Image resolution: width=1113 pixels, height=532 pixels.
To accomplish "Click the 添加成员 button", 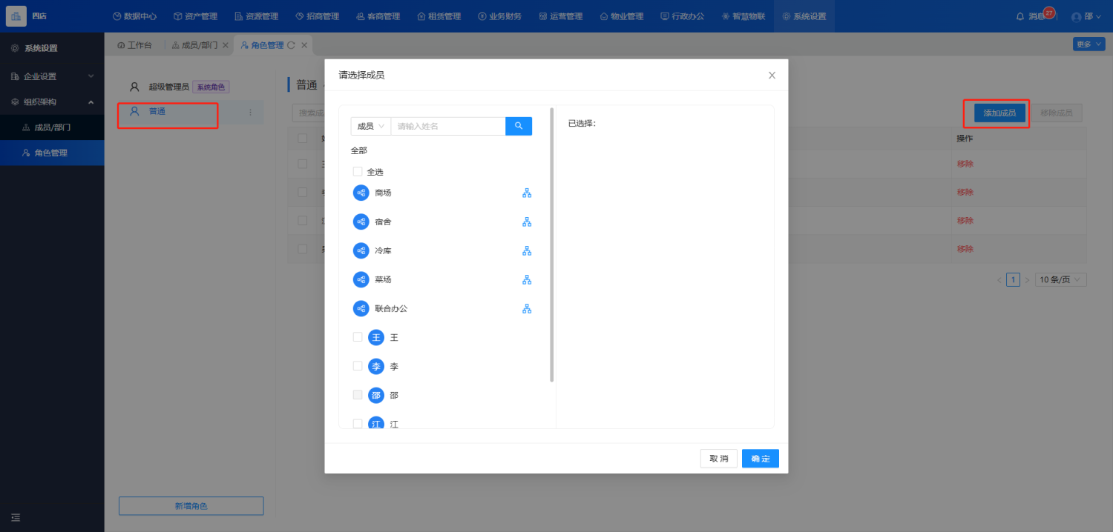I will coord(999,113).
